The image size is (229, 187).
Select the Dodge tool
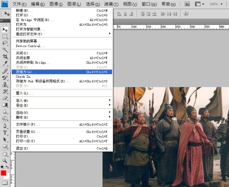5,118
